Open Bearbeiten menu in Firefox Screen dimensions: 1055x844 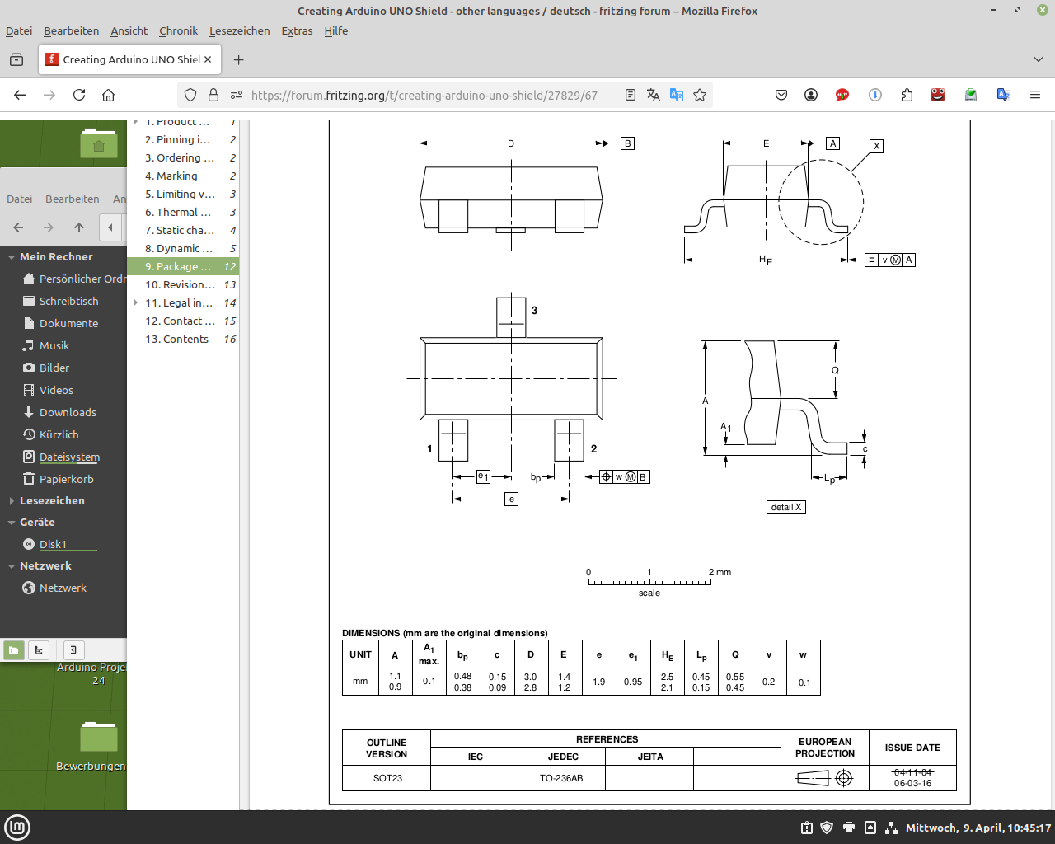point(71,30)
